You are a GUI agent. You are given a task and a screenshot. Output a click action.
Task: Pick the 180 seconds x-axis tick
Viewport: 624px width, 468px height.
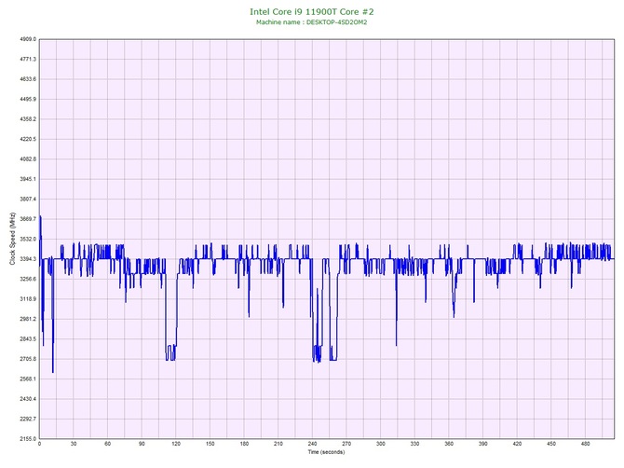coord(244,444)
